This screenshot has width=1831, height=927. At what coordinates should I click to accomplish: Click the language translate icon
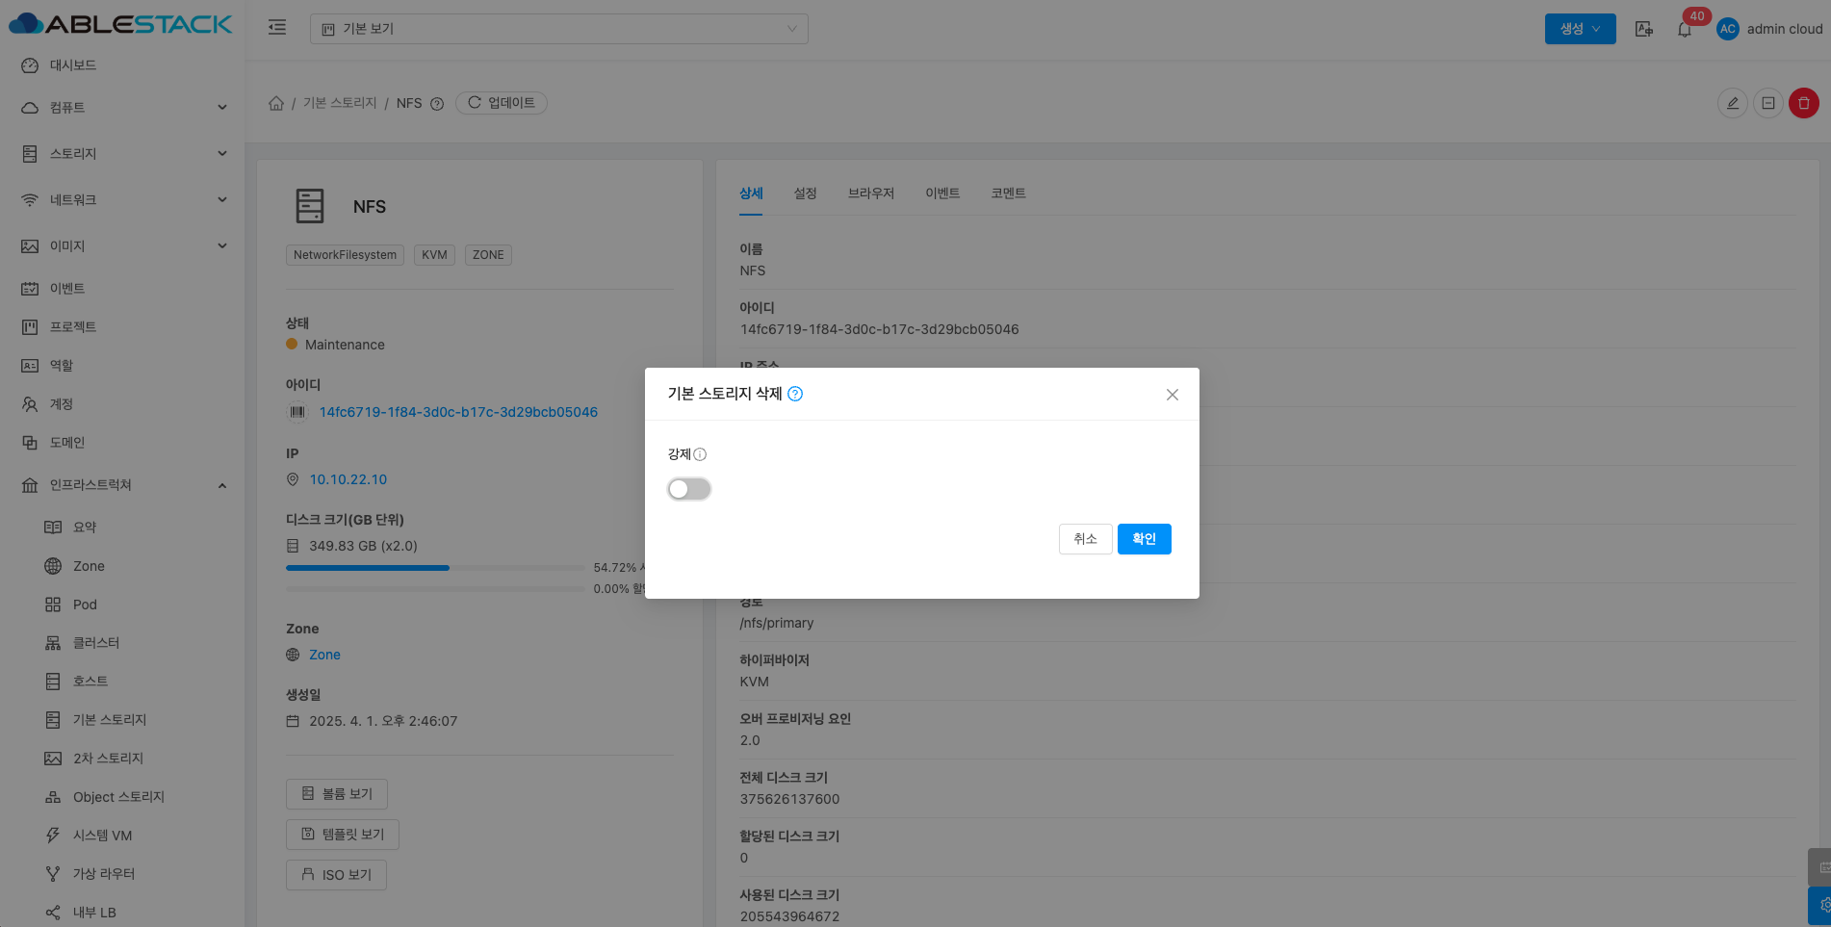1644,29
